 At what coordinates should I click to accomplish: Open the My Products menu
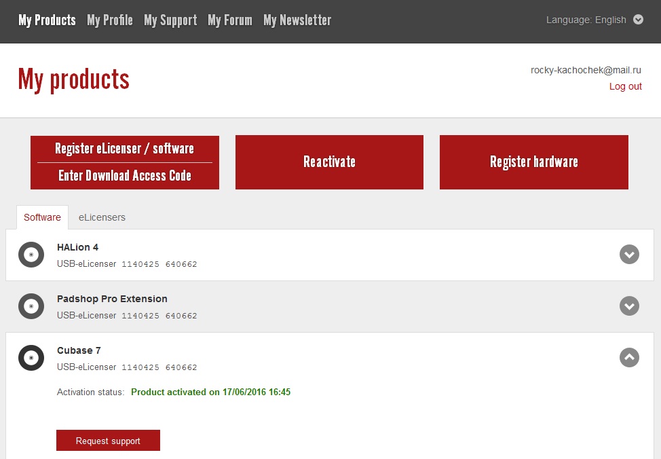pyautogui.click(x=47, y=20)
